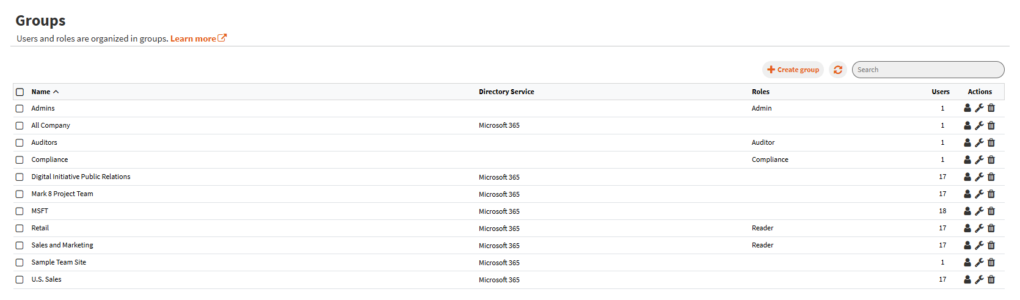Open users icon for MSFT group
The image size is (1020, 300).
point(967,211)
